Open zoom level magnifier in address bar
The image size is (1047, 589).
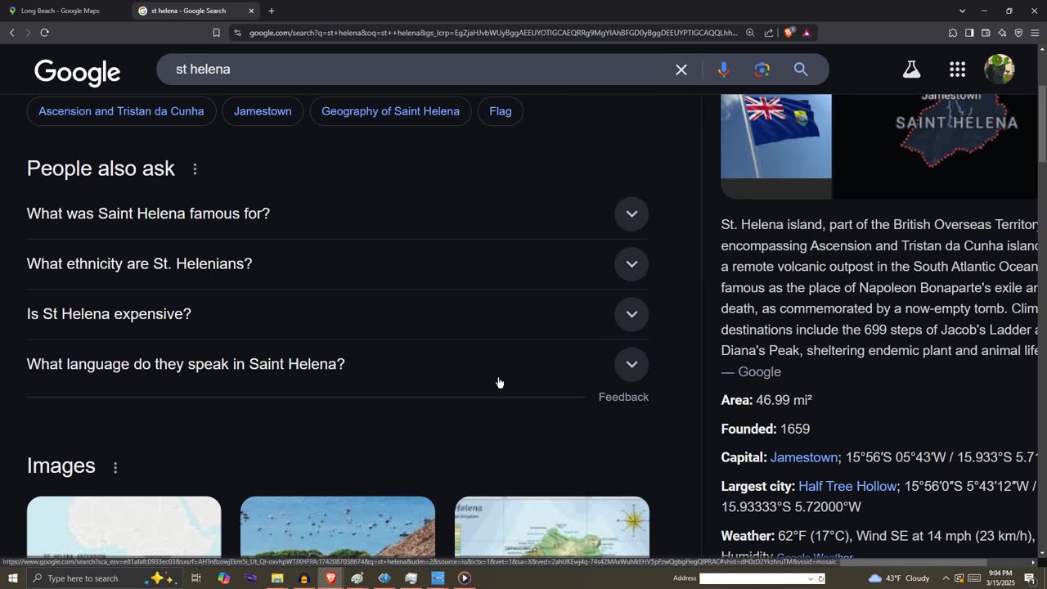pyautogui.click(x=750, y=33)
